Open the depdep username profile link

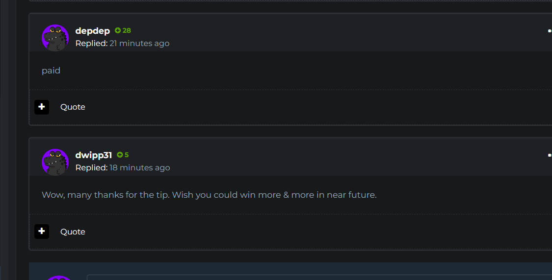click(x=92, y=31)
